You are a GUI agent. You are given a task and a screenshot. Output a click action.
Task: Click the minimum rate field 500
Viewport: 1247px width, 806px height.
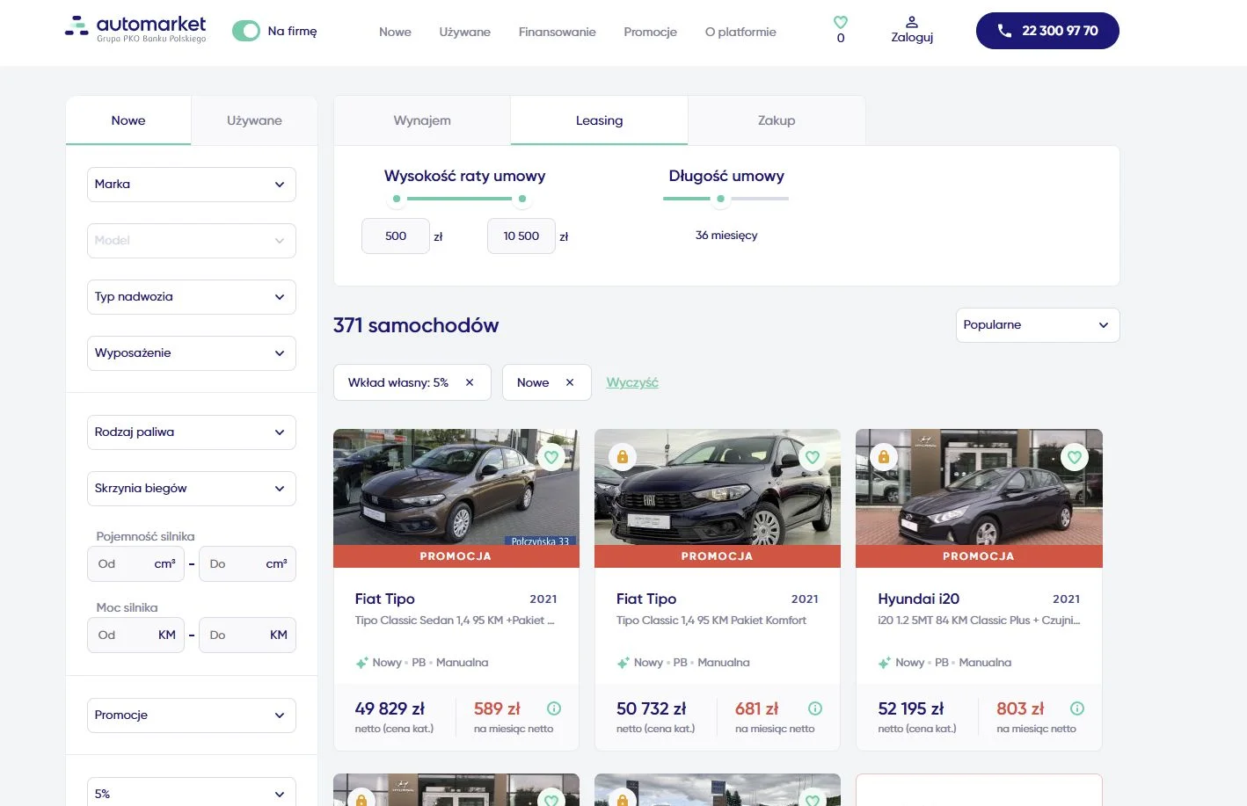[396, 236]
